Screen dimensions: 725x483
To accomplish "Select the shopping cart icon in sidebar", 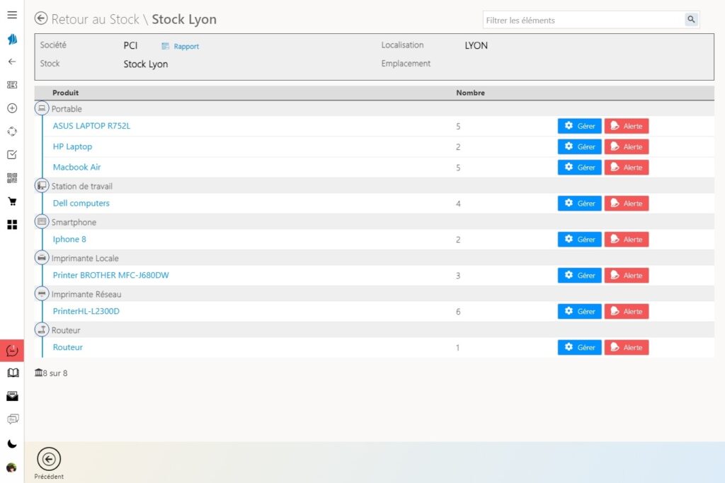I will [12, 201].
